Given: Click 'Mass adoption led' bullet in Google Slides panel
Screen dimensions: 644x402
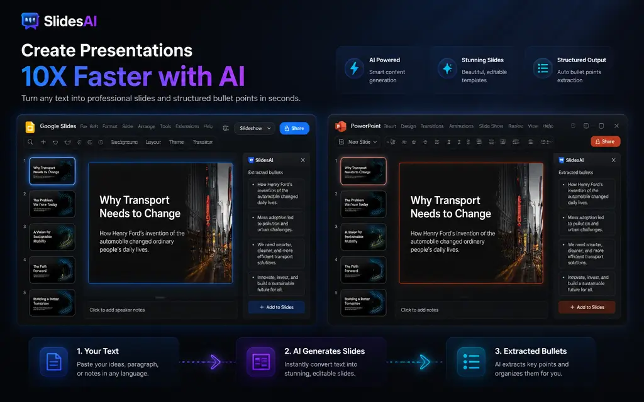Looking at the screenshot, I should pyautogui.click(x=277, y=224).
